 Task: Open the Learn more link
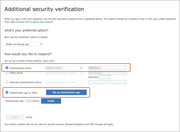[48, 61]
